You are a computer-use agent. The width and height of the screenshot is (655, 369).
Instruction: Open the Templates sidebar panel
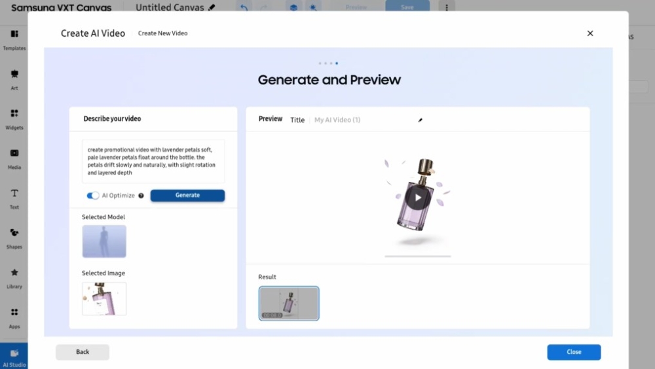click(14, 39)
